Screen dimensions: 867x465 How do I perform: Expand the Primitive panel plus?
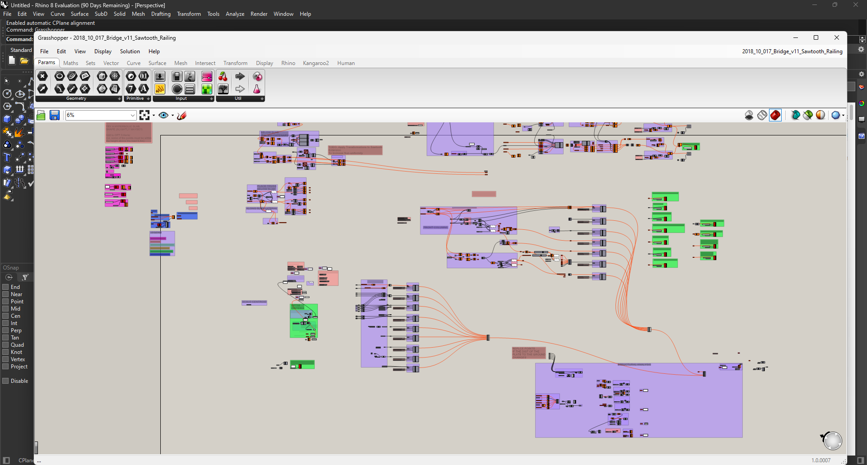pyautogui.click(x=148, y=98)
